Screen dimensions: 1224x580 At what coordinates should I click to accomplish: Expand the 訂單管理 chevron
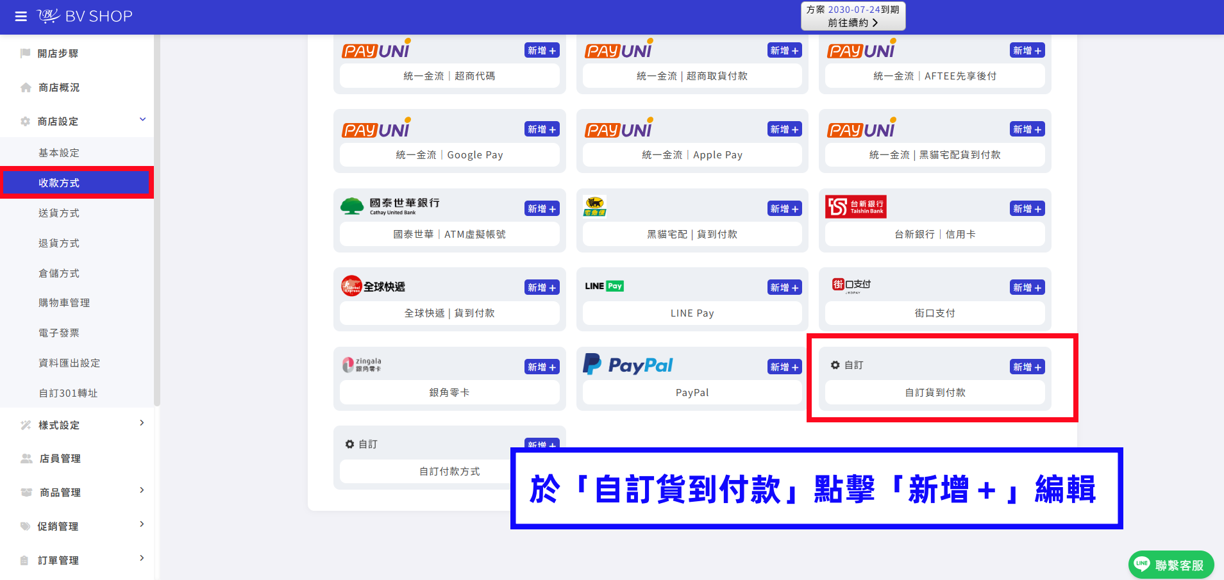click(142, 558)
